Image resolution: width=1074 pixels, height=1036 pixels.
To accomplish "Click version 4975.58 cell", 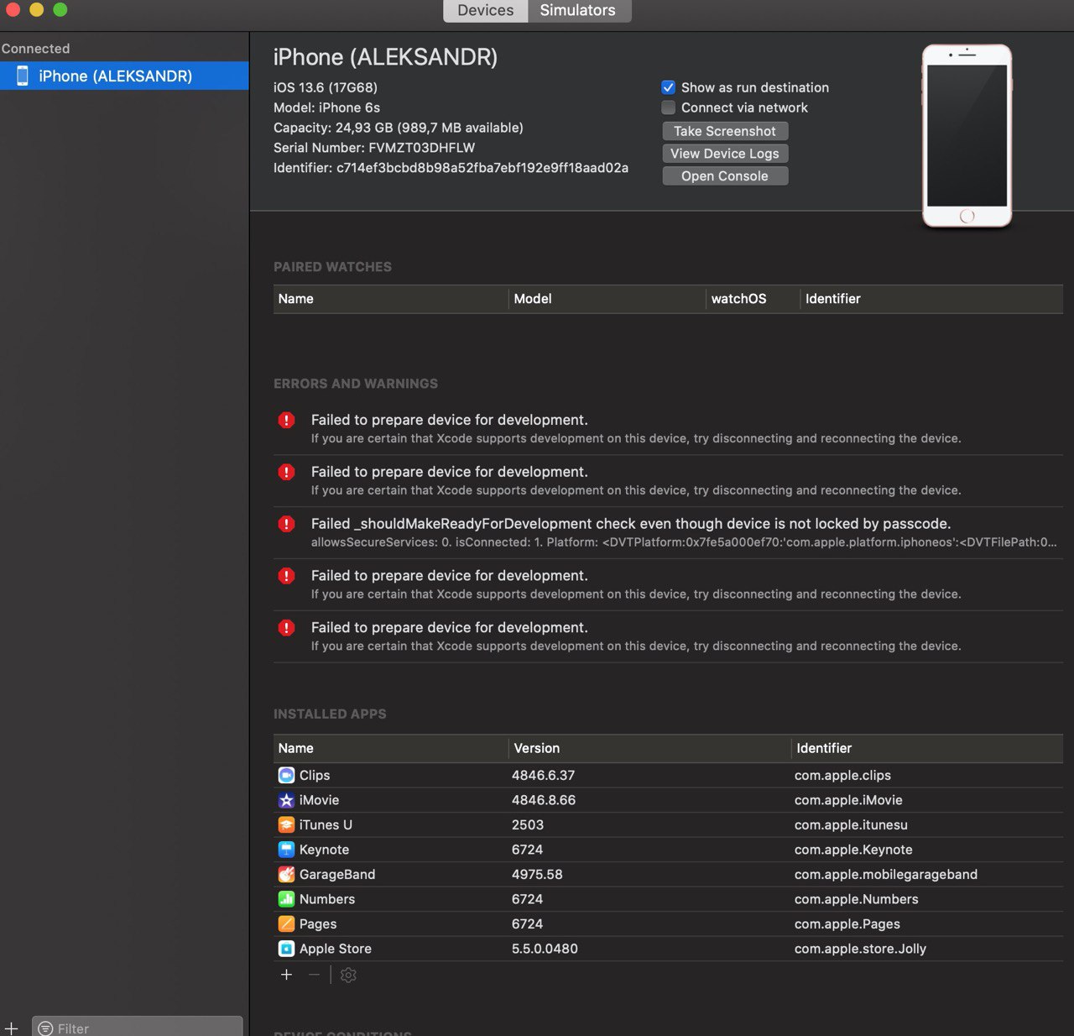I will click(537, 874).
